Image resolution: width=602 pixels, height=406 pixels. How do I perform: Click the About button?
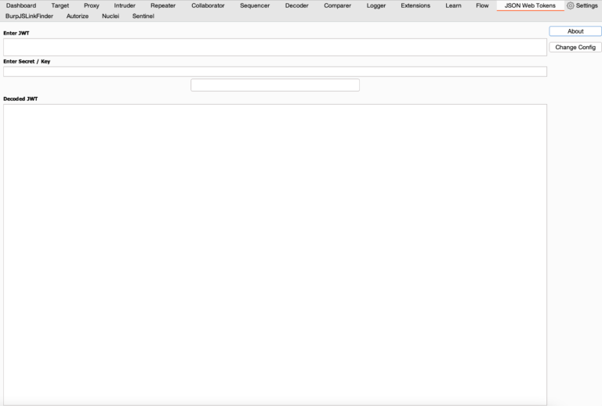(575, 31)
